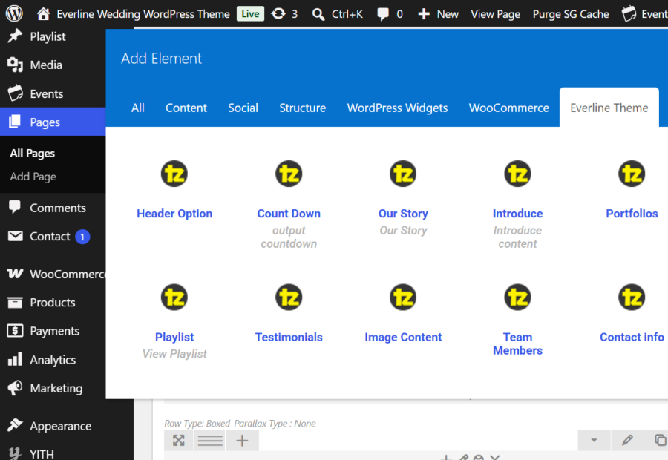Select the Header Option element icon
This screenshot has height=460, width=668.
click(x=174, y=174)
